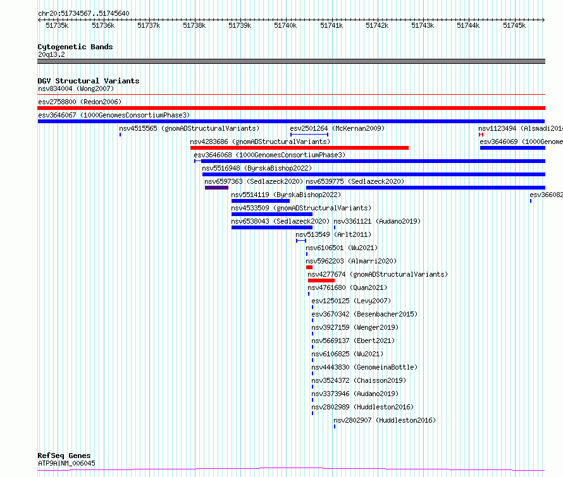563x477 pixels.
Task: Open nsv6538043 (Sedlazeck2020) variant
Action: click(280, 221)
